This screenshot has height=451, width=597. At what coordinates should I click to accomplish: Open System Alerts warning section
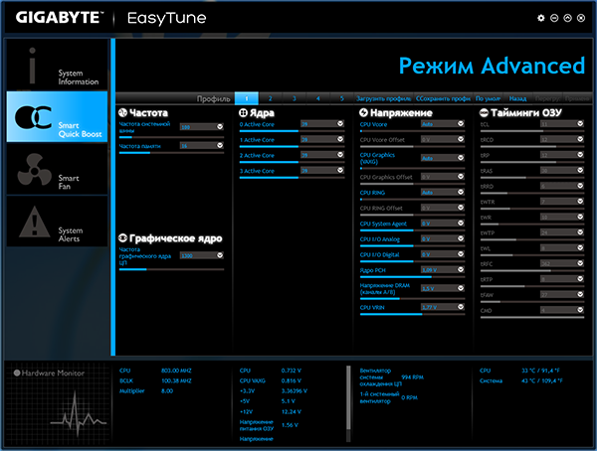coord(57,222)
